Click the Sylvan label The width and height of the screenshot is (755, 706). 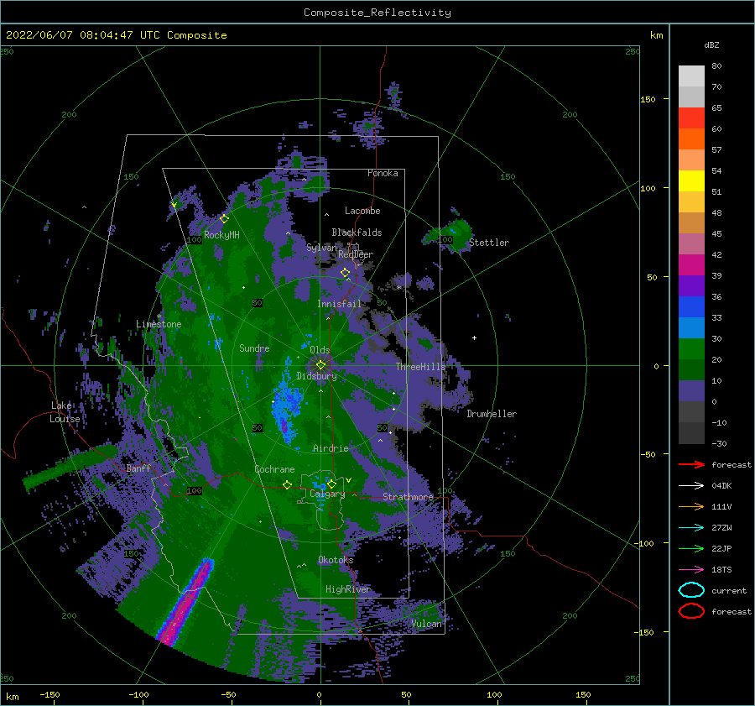(x=321, y=248)
